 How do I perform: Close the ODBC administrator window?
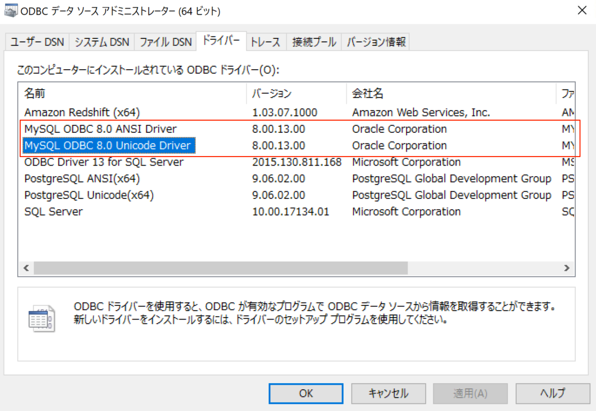tap(582, 11)
